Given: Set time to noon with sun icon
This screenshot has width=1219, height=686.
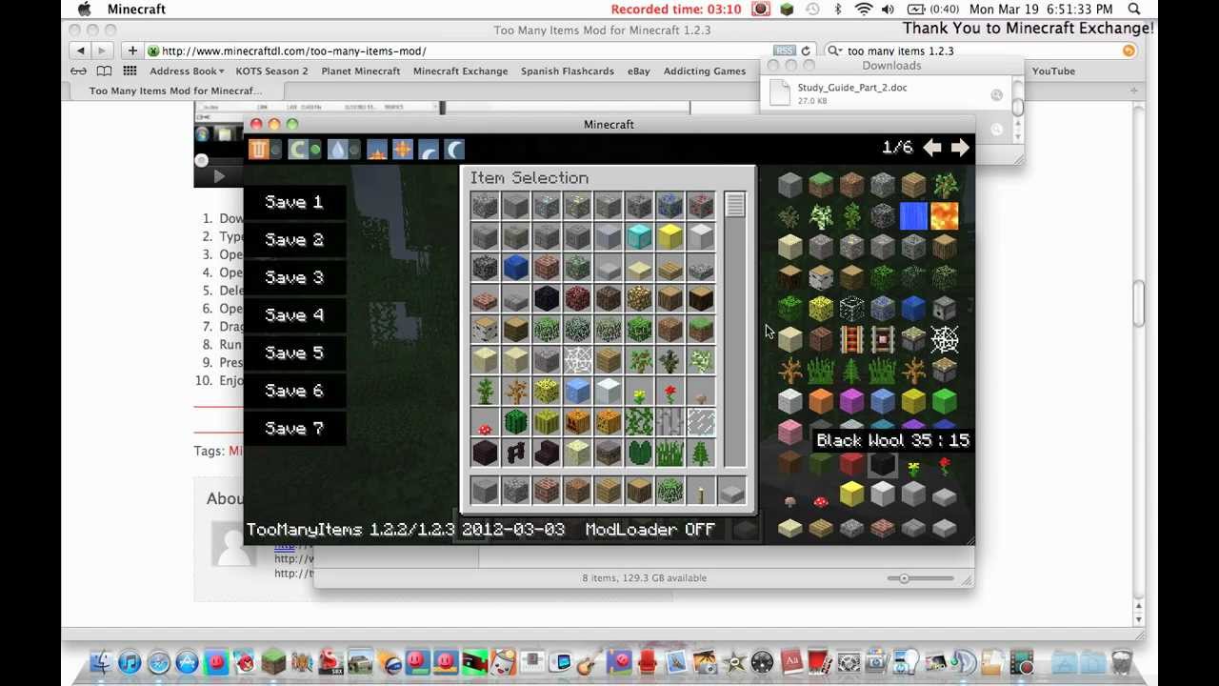Looking at the screenshot, I should [403, 150].
